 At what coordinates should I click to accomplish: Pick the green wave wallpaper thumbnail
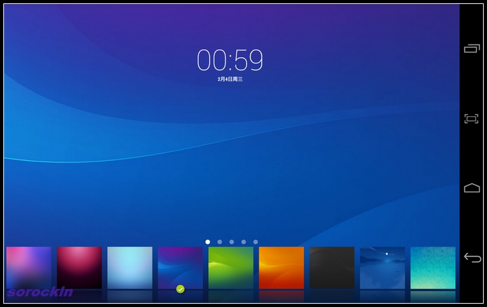click(231, 268)
